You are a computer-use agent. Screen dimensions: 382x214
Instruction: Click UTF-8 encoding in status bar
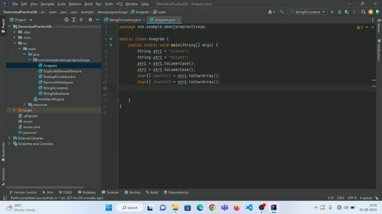click(x=352, y=198)
